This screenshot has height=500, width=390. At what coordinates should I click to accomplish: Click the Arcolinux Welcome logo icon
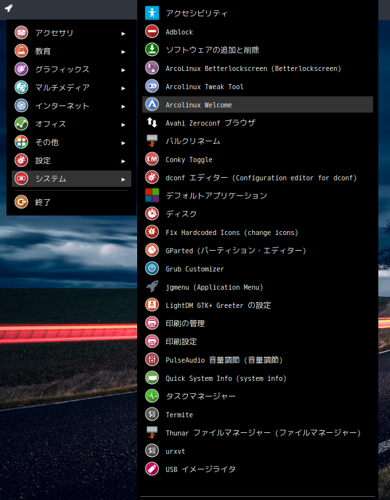(x=152, y=104)
